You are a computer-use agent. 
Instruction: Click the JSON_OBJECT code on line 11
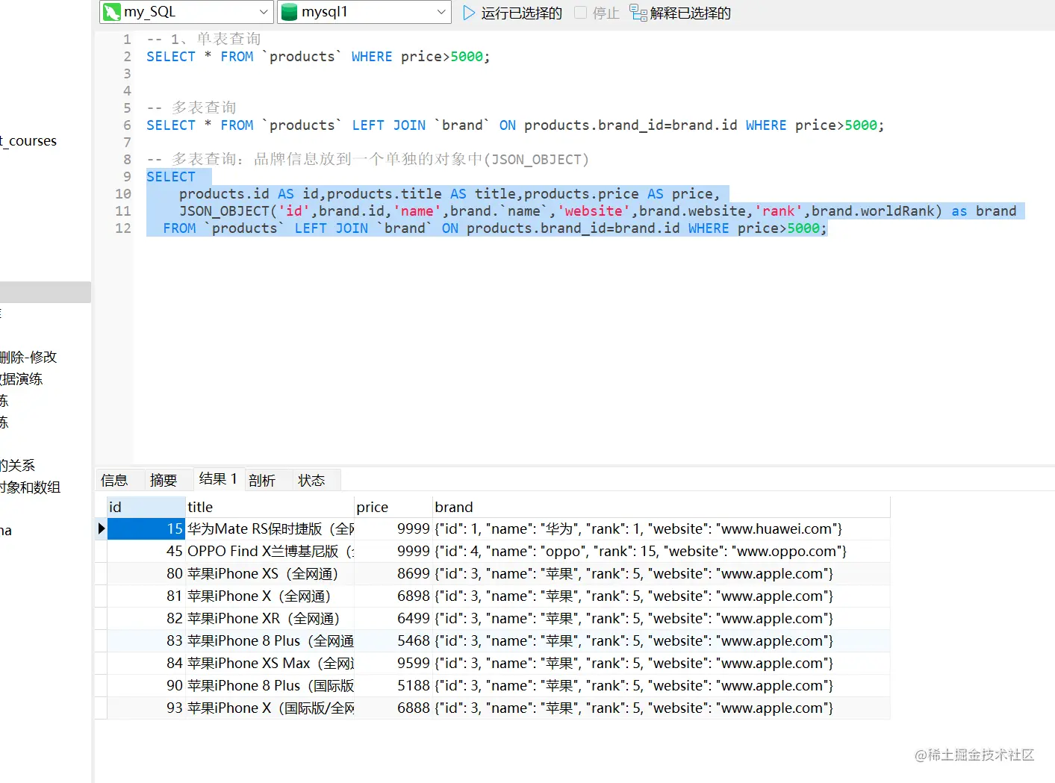pos(224,211)
